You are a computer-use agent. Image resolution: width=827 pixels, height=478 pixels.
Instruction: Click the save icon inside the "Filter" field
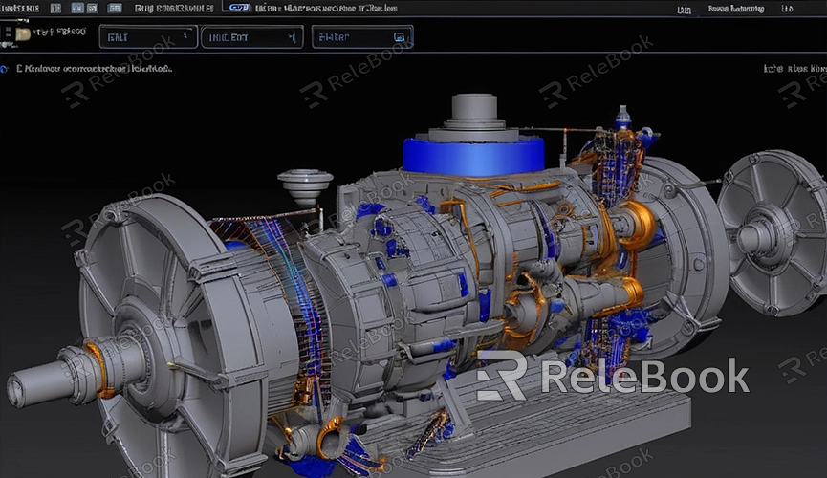pyautogui.click(x=399, y=37)
